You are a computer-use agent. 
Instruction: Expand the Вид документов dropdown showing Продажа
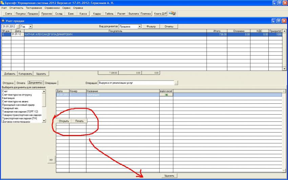[x=139, y=26]
